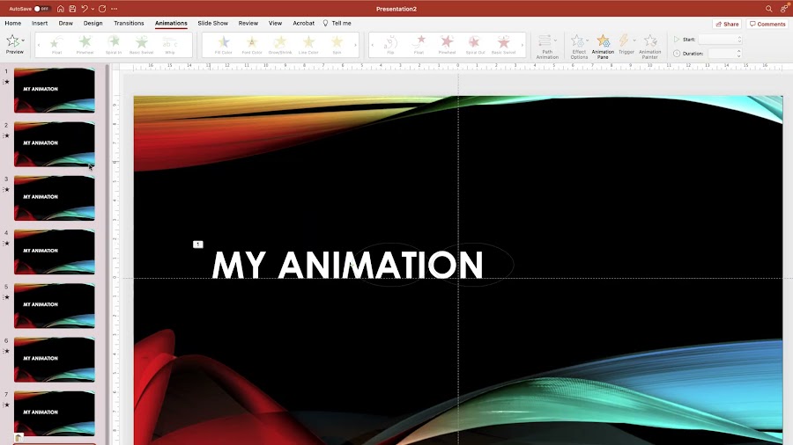Viewport: 793px width, 445px height.
Task: Click the animation order tag 1 on slide
Action: click(197, 244)
